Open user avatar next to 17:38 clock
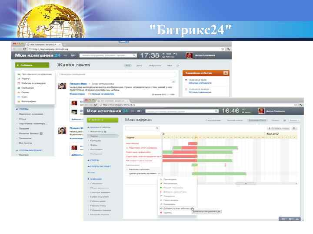The image size is (313, 234). 189,55
